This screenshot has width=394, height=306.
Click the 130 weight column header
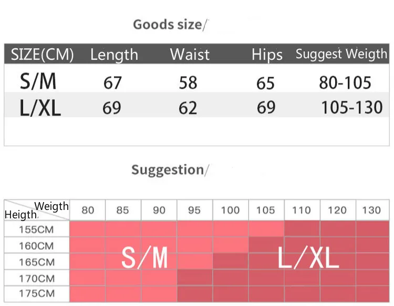[371, 210]
